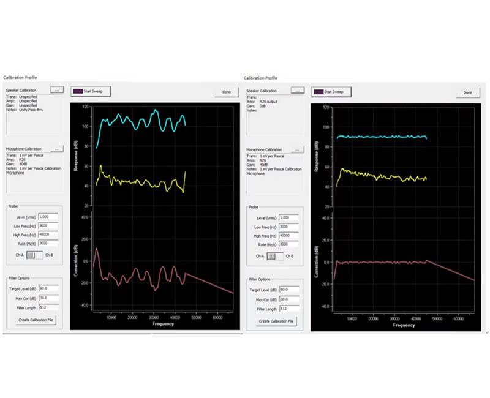The height and width of the screenshot is (398, 490).
Task: Click the Max Cor (dB) field, right window
Action: coord(288,299)
